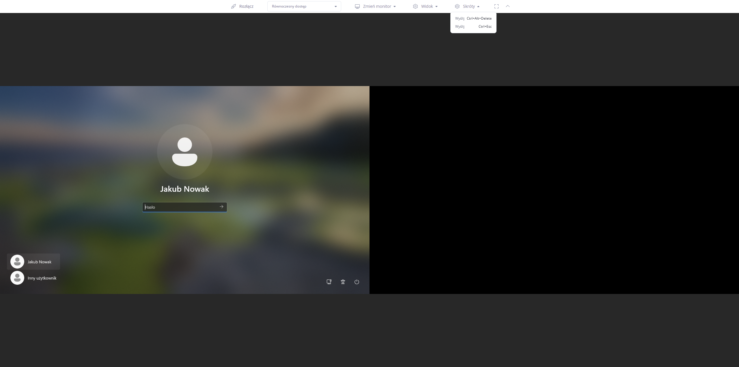Viewport: 739px width, 367px height.
Task: Send Ctrl+Alt+Delete from the Skróty menu
Action: pyautogui.click(x=473, y=18)
